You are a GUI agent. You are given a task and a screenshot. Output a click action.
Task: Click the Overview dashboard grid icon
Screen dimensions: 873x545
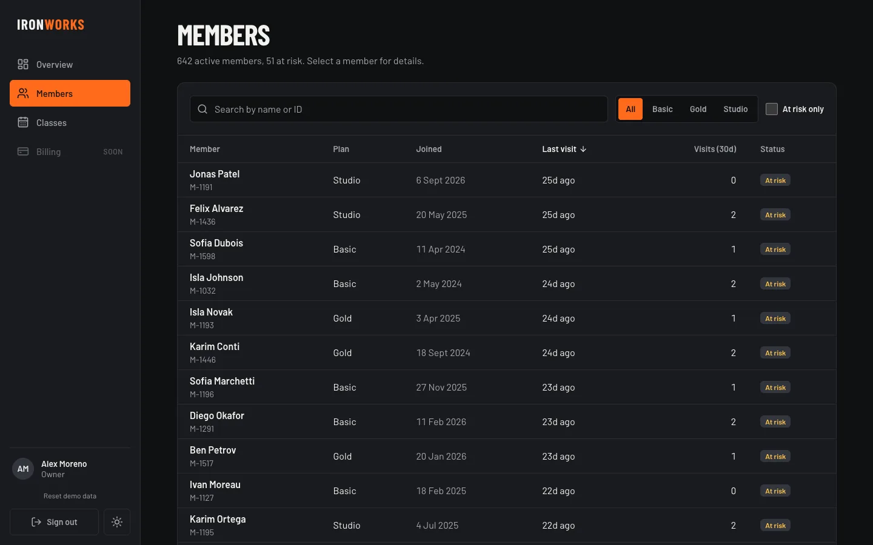click(x=23, y=64)
